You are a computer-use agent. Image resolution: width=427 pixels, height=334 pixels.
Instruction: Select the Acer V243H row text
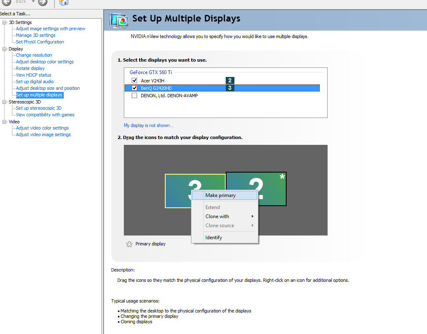click(152, 81)
